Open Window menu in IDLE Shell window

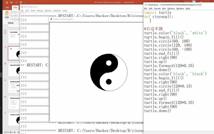coord(57,10)
